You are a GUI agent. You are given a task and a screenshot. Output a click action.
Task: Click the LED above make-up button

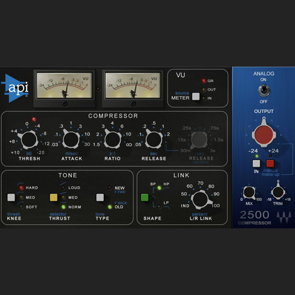[x=271, y=156]
